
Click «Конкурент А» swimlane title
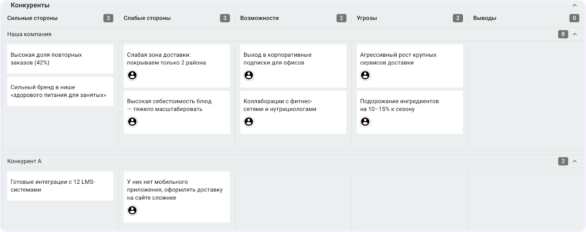(x=24, y=161)
